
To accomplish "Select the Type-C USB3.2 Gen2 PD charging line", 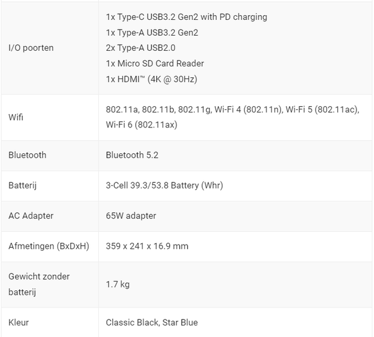I will point(186,17).
